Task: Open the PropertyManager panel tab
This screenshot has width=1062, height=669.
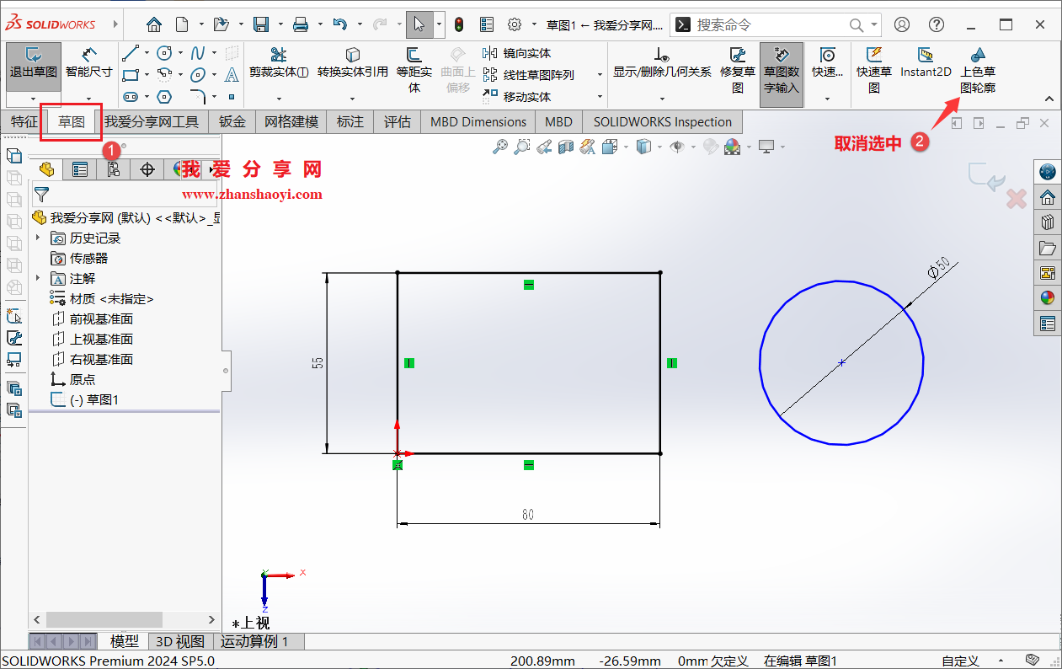Action: point(80,169)
